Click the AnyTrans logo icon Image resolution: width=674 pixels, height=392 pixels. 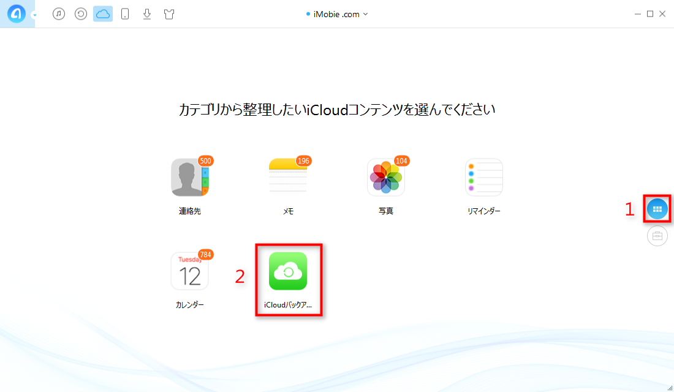point(17,14)
